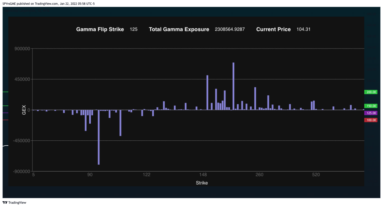Click the green 150.00 price label

click(371, 106)
